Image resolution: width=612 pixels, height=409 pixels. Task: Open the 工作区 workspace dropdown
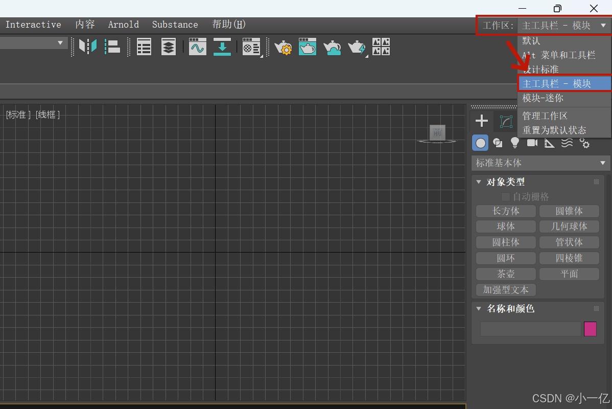(563, 26)
